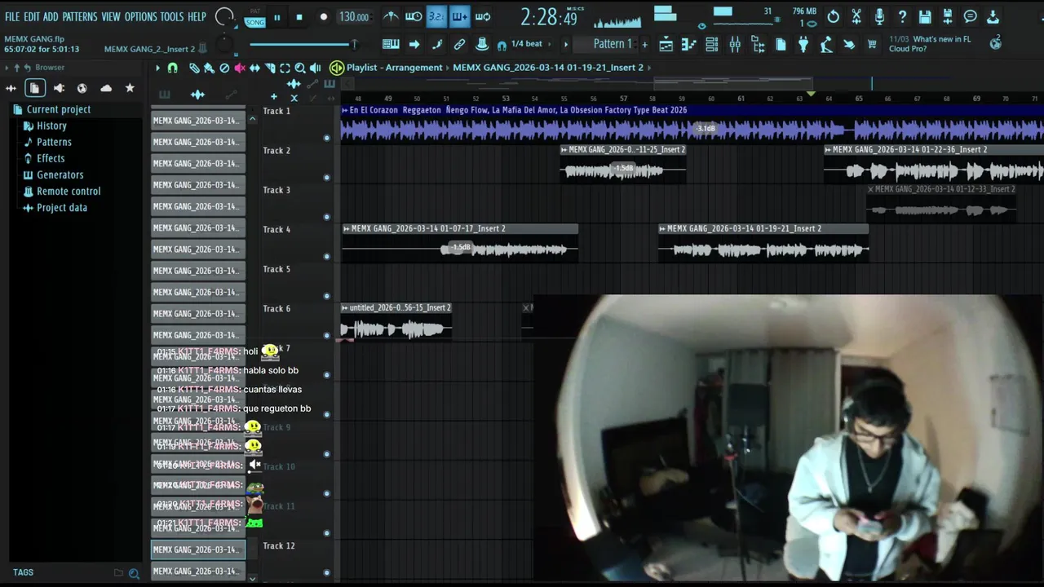1044x587 pixels.
Task: Add a new pattern with the plus button
Action: point(644,44)
